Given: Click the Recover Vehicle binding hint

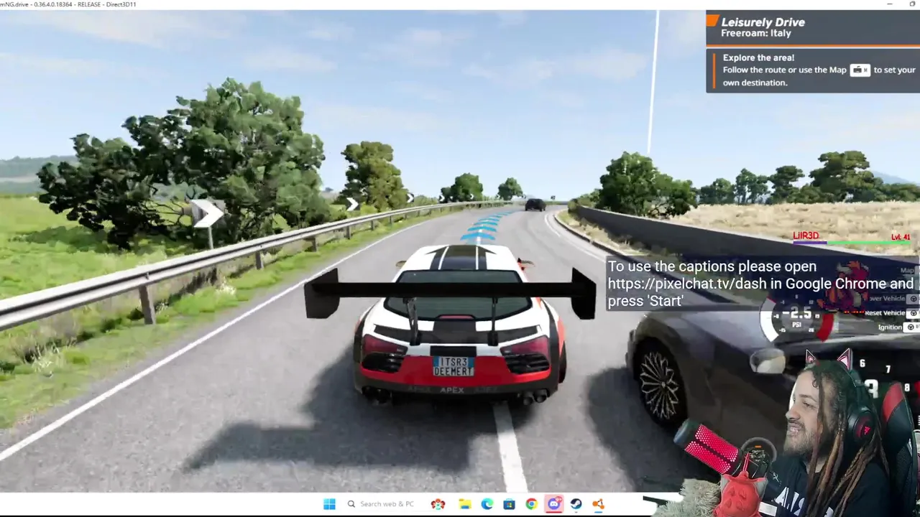Looking at the screenshot, I should point(895,299).
